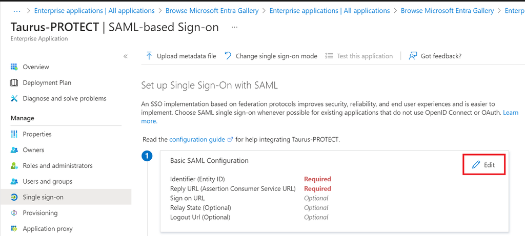Click the Overview grid icon
Viewport: 525px width, 236px height.
pyautogui.click(x=14, y=67)
